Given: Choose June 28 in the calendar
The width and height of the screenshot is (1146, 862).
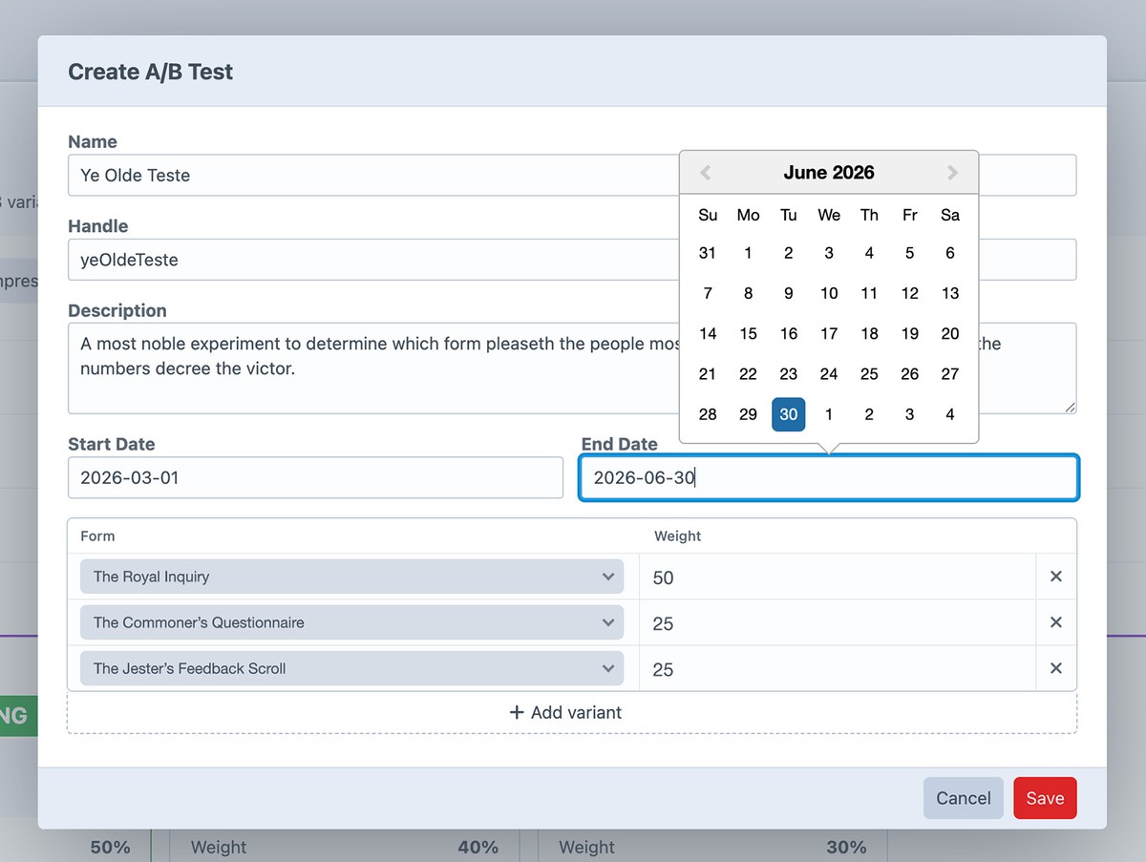Looking at the screenshot, I should pyautogui.click(x=708, y=414).
